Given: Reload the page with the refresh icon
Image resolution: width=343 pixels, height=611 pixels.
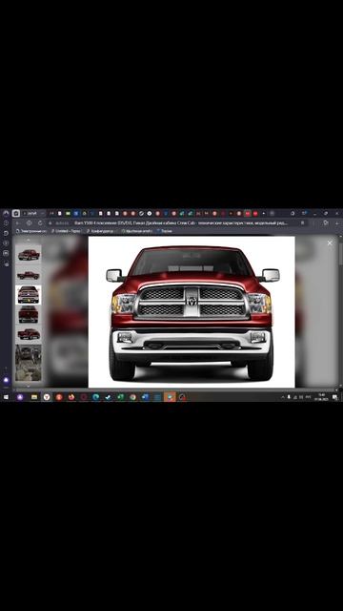Looking at the screenshot, I should point(40,223).
